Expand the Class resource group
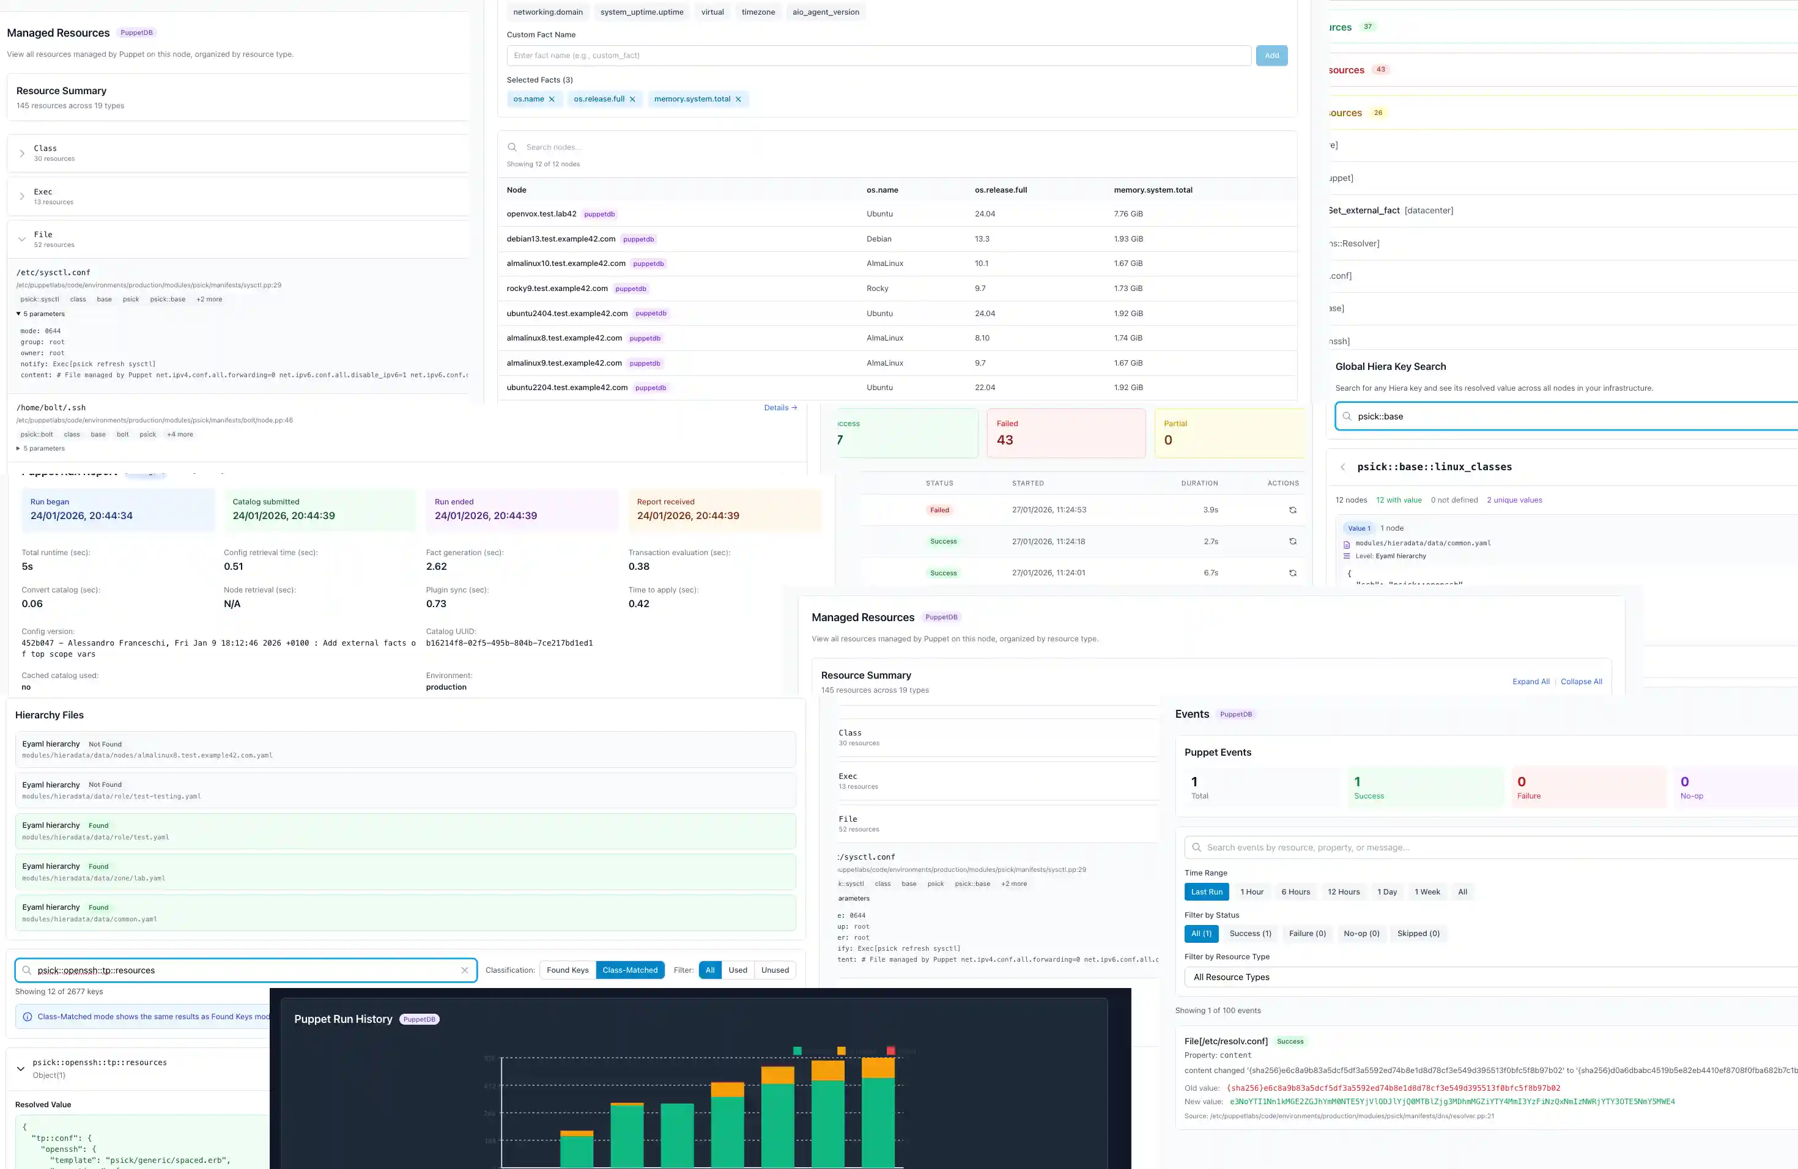 coord(22,153)
